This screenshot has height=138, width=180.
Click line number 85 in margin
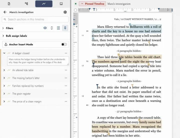point(87,105)
